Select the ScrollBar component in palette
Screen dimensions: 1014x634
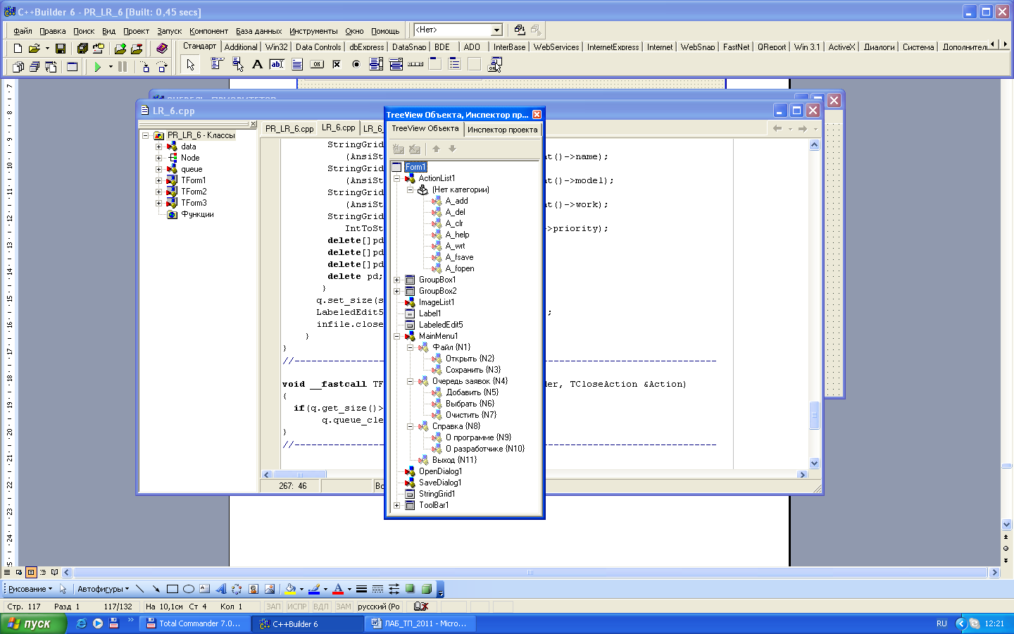point(415,64)
